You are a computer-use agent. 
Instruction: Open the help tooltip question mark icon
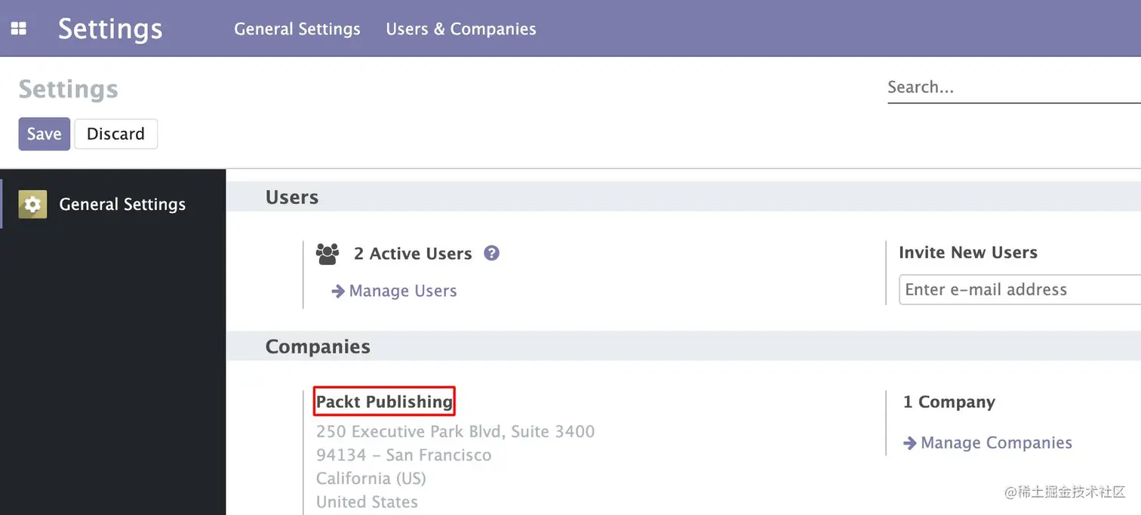pyautogui.click(x=491, y=253)
